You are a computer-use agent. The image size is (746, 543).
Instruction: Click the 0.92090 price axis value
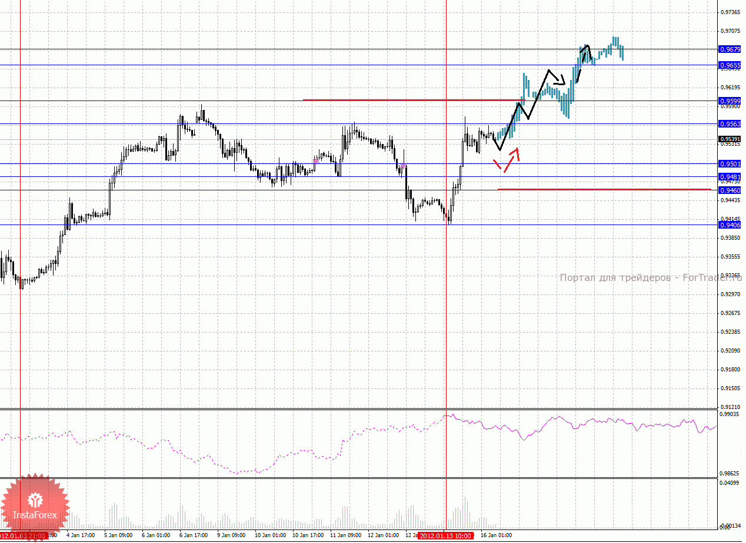[x=731, y=351]
